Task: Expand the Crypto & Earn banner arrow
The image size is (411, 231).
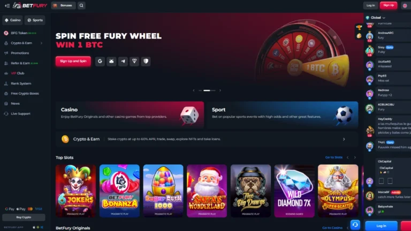Action: point(344,140)
